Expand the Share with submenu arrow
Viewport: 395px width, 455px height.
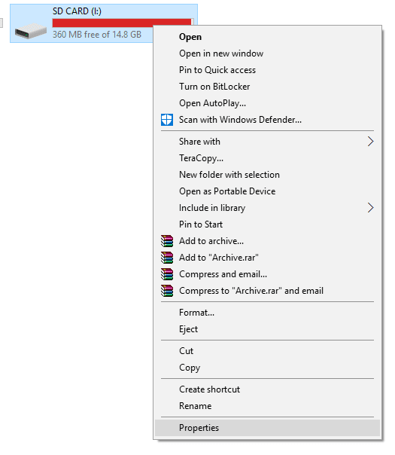point(370,142)
